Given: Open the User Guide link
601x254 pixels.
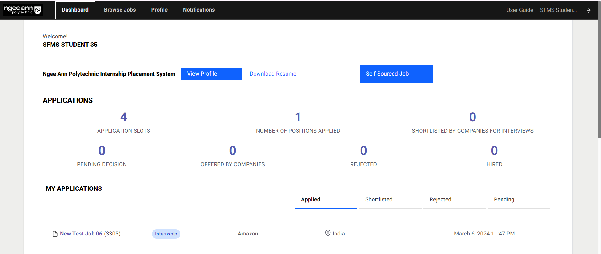Looking at the screenshot, I should click(519, 10).
